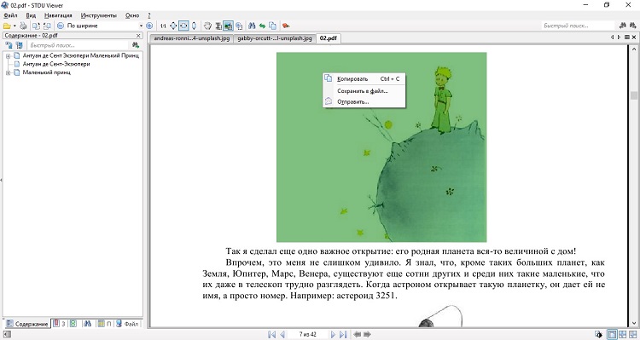Viewport: 640px width, 340px height.
Task: Open the folder icon dropdown arrow
Action: pyautogui.click(x=15, y=26)
